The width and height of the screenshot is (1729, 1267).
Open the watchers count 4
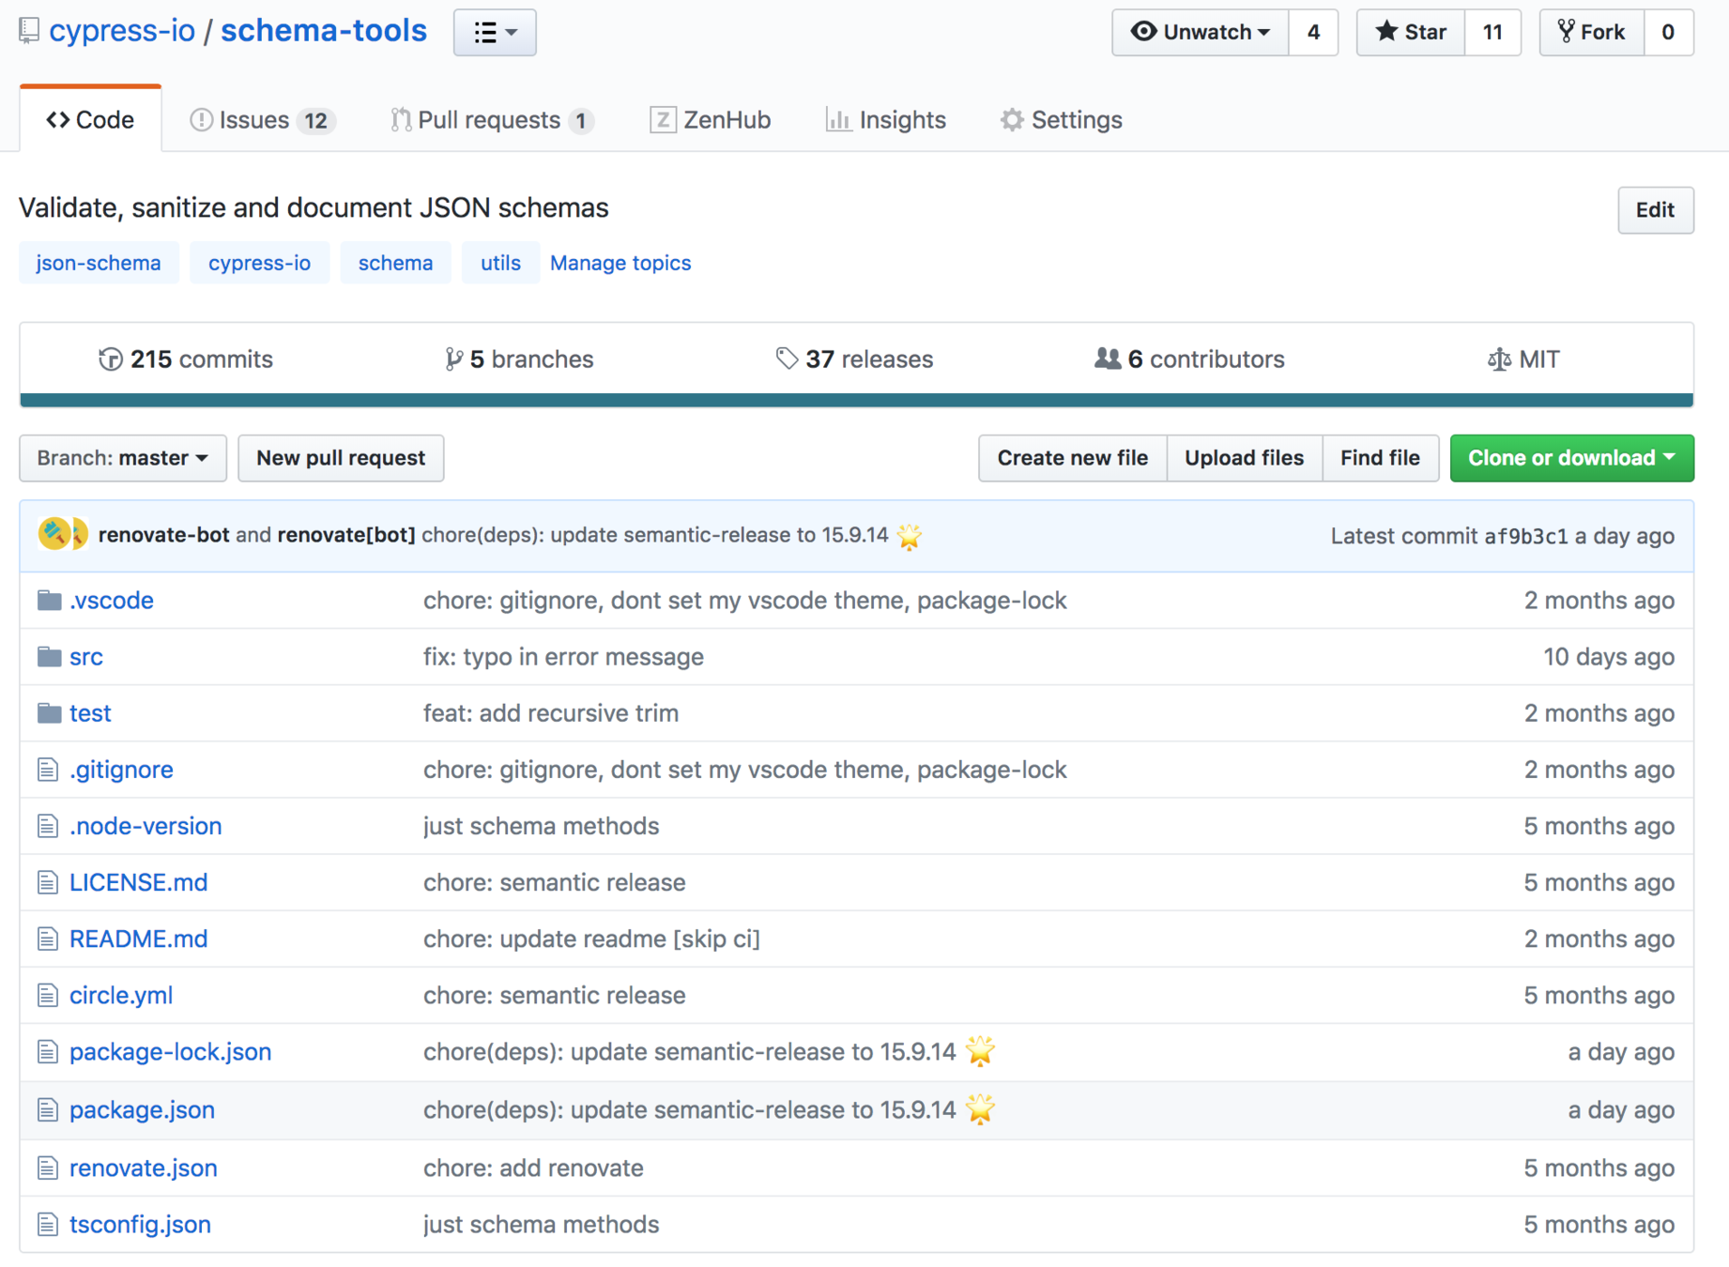(x=1313, y=33)
